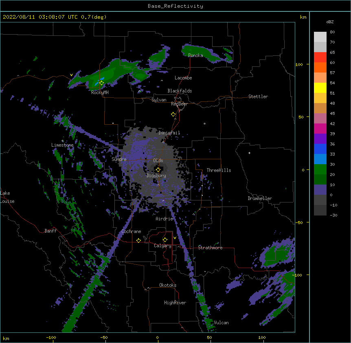351x343 pixels.
Task: Click the HighRiver city label
Action: (x=175, y=303)
